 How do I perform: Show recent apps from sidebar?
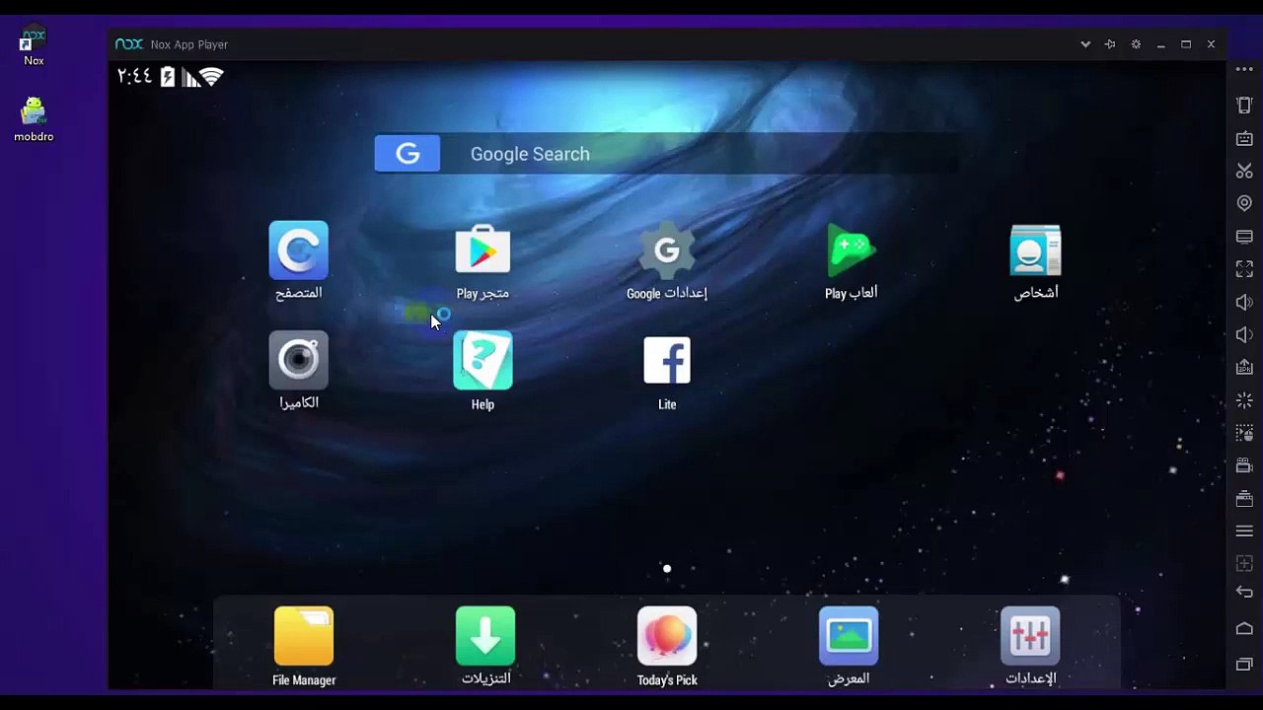1244,664
